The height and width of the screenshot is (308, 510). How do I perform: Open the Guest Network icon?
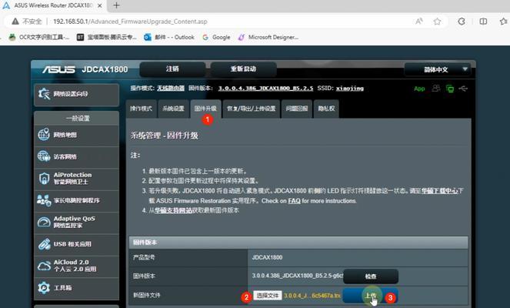click(44, 156)
